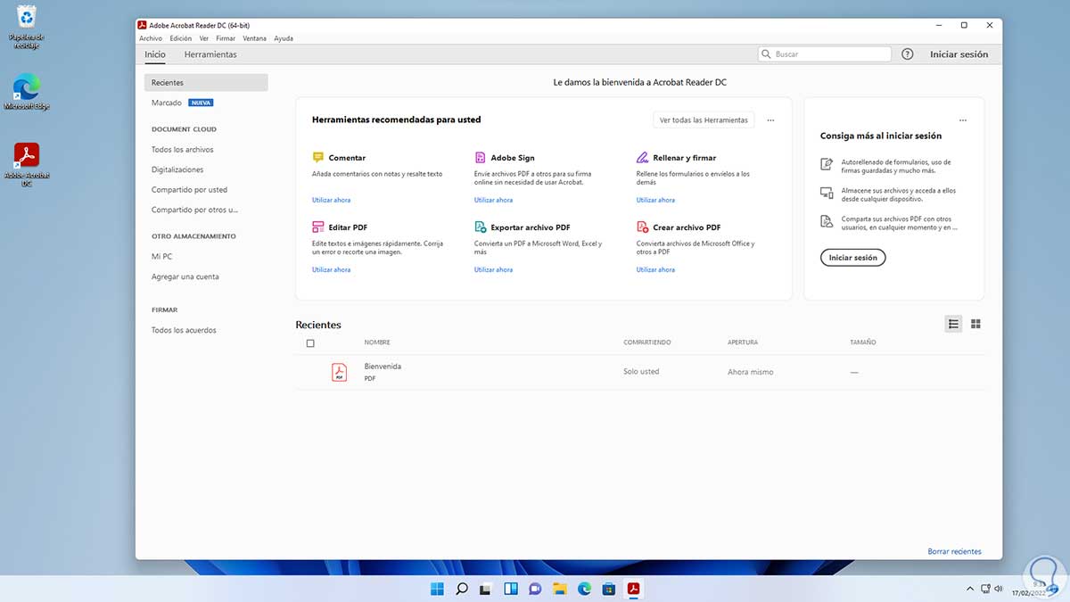Tick the select-all checkbox in Recientes header
1070x602 pixels.
[310, 343]
